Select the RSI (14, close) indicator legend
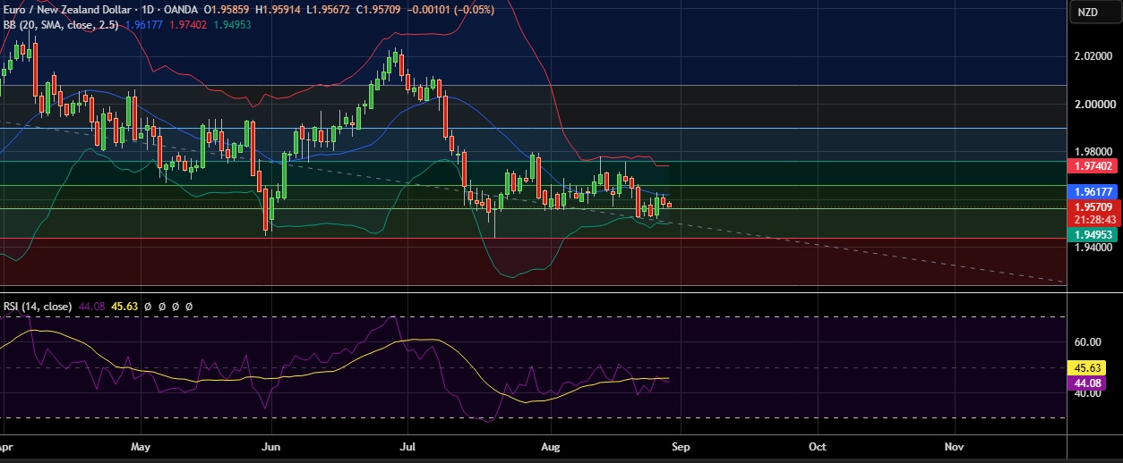Image resolution: width=1123 pixels, height=463 pixels. [x=38, y=306]
